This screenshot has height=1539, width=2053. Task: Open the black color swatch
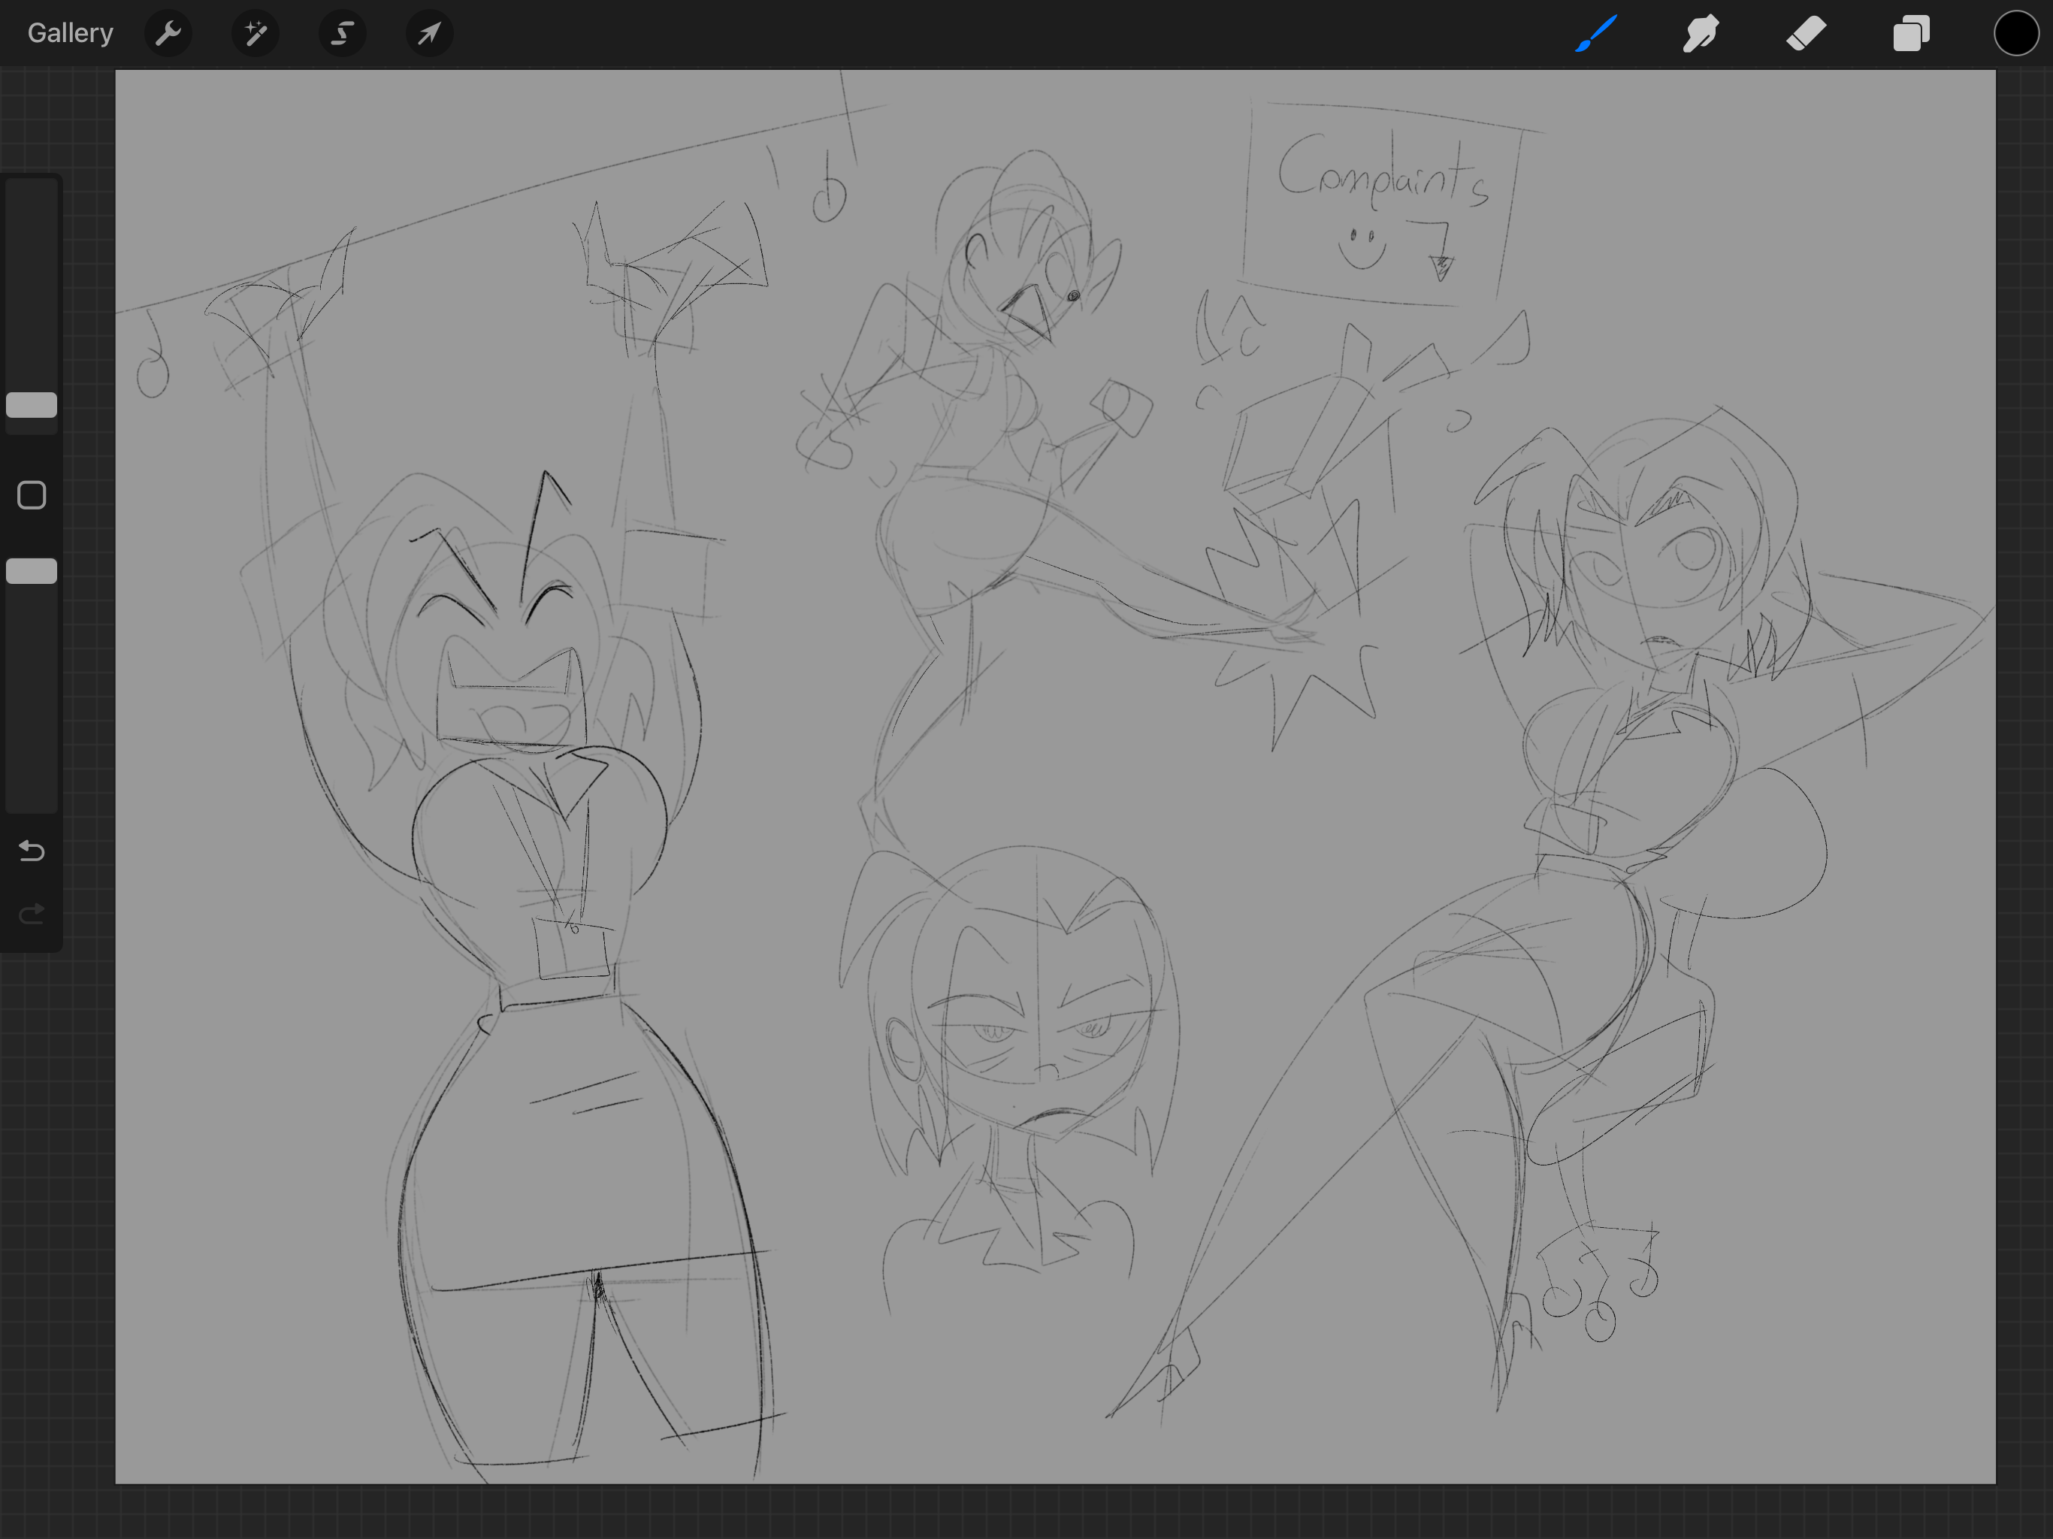2016,33
